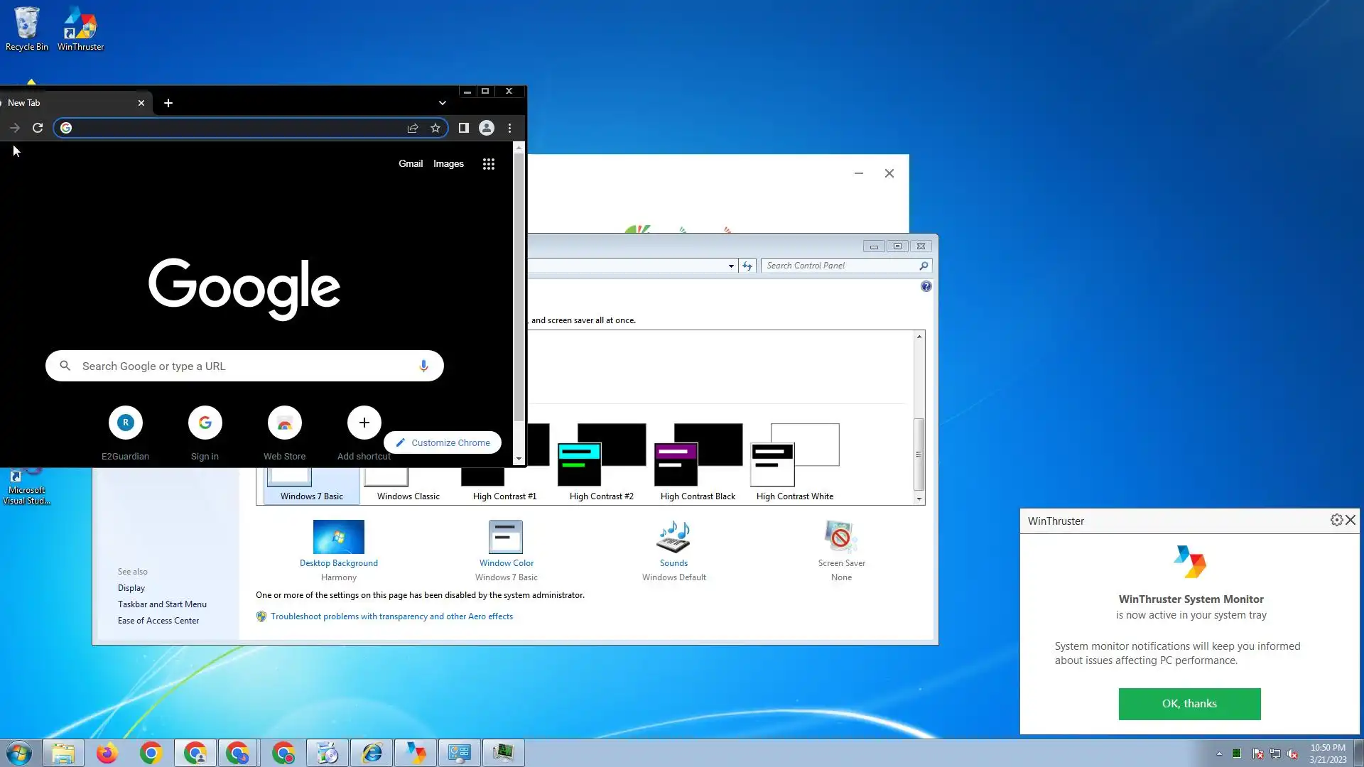The height and width of the screenshot is (767, 1364).
Task: Open Troubleshoot transparency and Aero effects link
Action: 391,616
